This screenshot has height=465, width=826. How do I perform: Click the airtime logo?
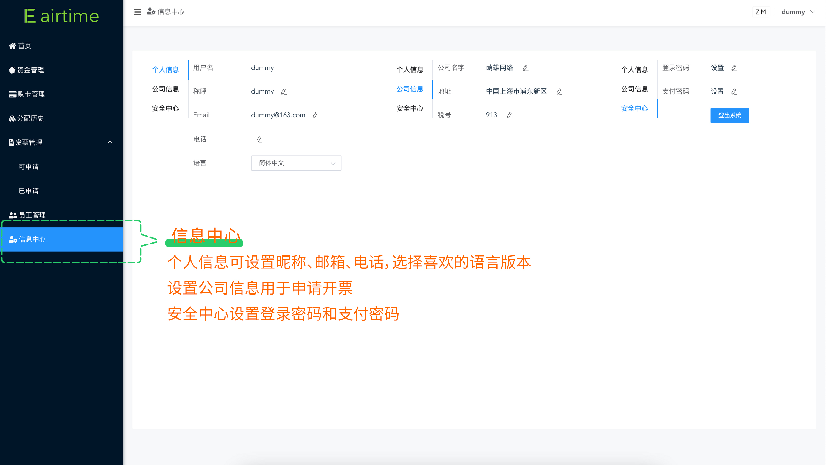click(x=62, y=16)
